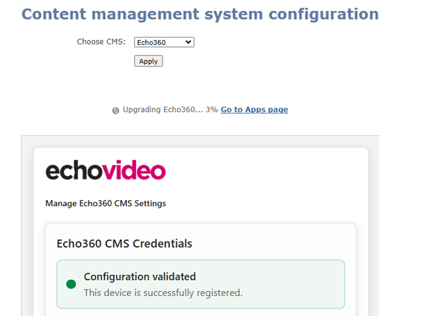Click the Echo360 CMS Credentials heading
Viewport: 432px width, 316px height.
124,244
